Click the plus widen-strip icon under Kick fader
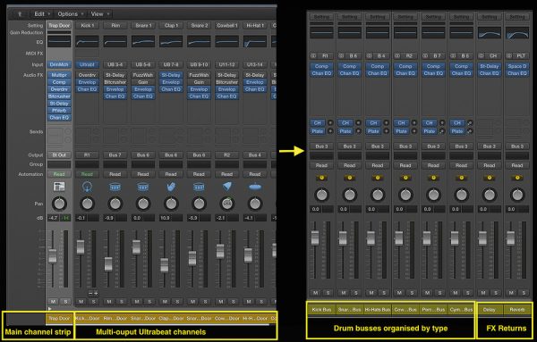537x342 pixels. [96, 293]
